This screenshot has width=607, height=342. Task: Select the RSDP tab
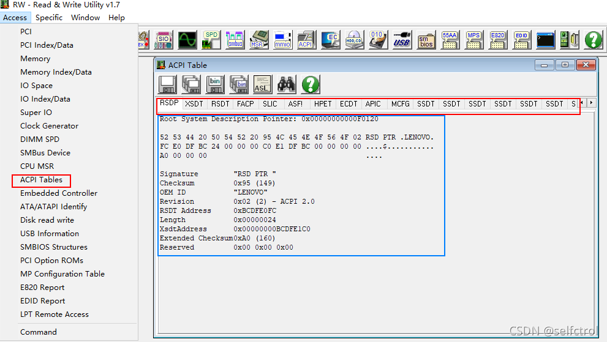click(169, 103)
